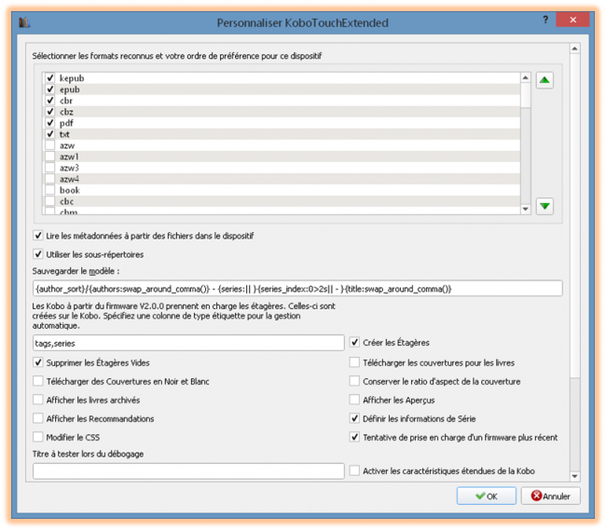The height and width of the screenshot is (530, 606).
Task: Enable Télécharger les couvertures pour les livres
Action: [354, 363]
